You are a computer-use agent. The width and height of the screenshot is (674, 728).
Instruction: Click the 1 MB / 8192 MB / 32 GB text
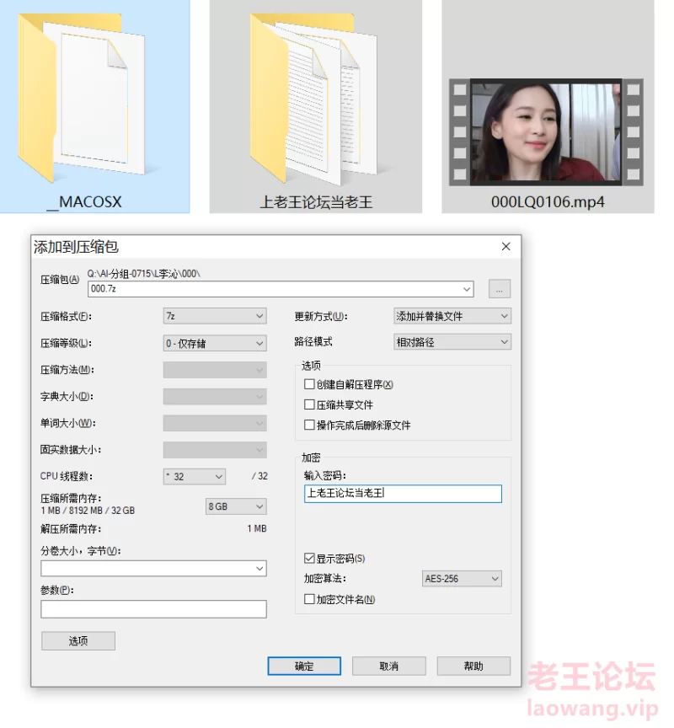tap(88, 511)
